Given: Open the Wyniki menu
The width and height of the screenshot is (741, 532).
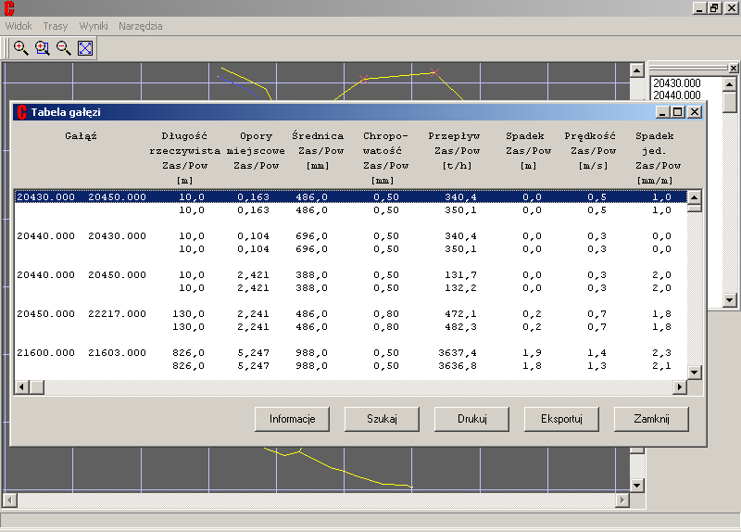Looking at the screenshot, I should pos(94,26).
